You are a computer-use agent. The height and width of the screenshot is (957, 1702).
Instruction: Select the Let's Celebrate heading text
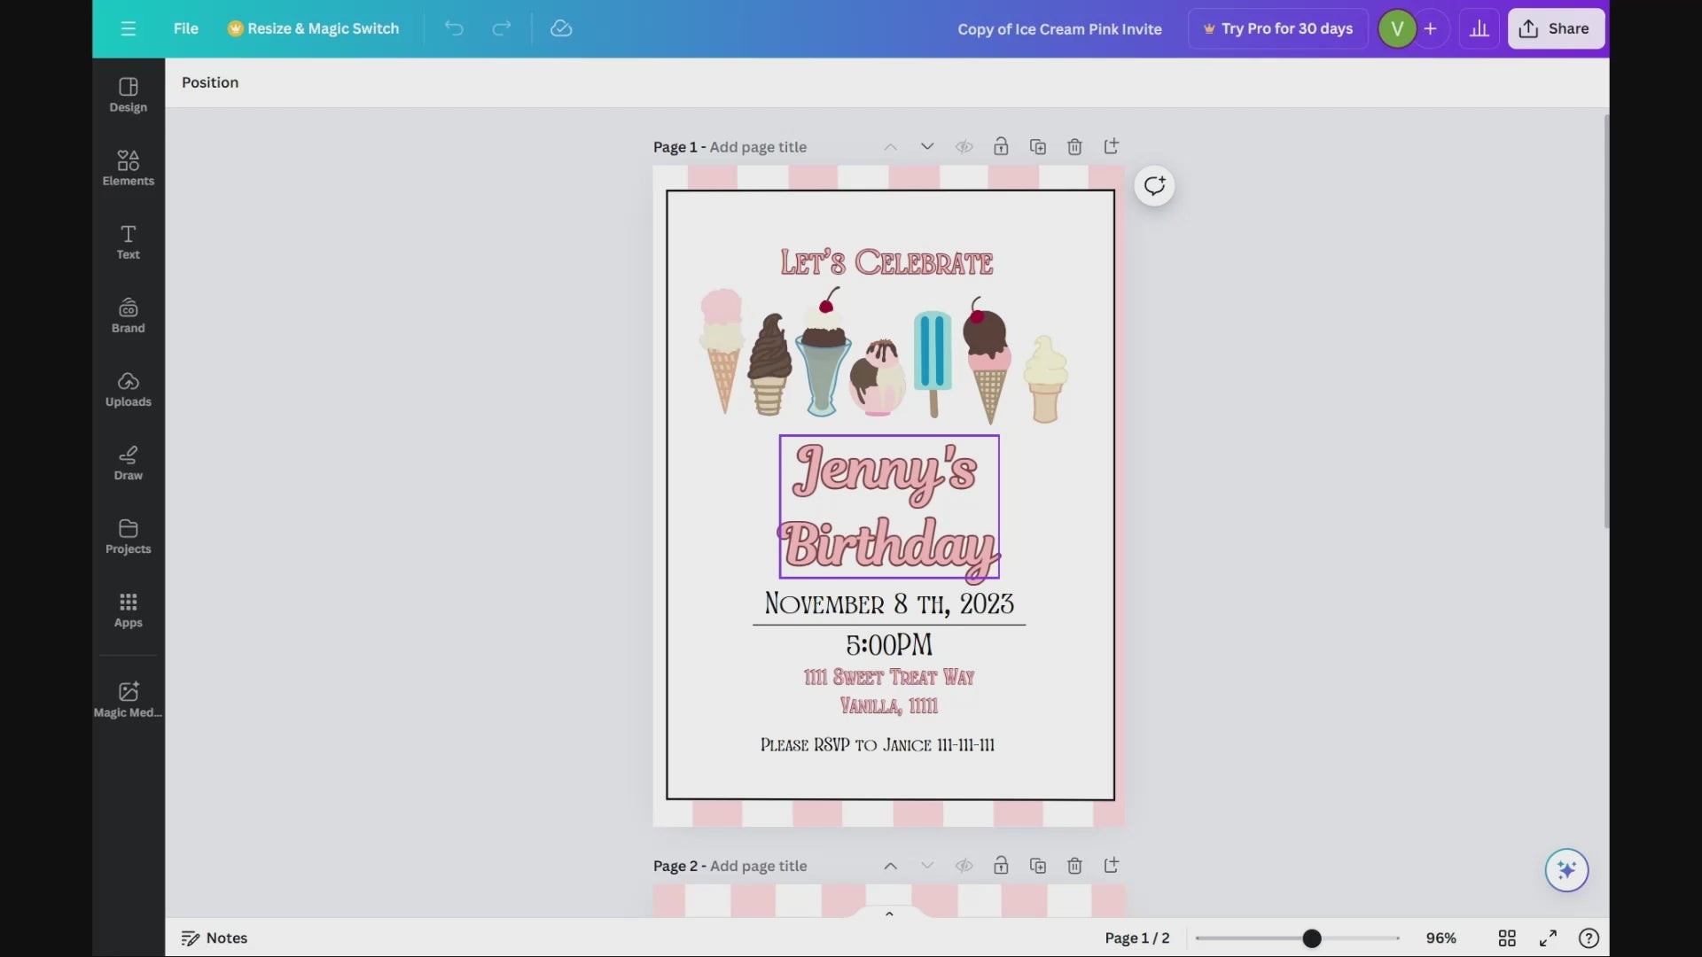tap(886, 262)
